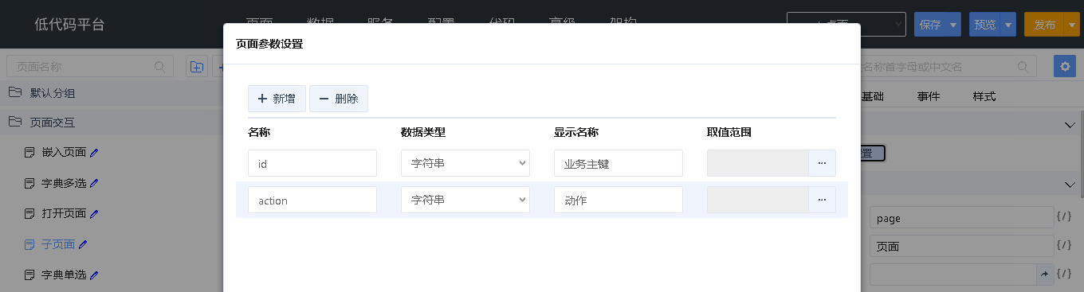Screen dimensions: 1084x292
Task: Click the 发布 publish button
Action: point(1044,25)
